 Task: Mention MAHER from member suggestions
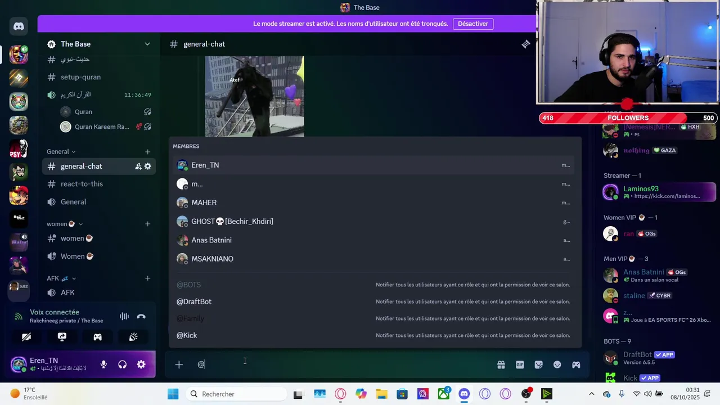pyautogui.click(x=375, y=202)
